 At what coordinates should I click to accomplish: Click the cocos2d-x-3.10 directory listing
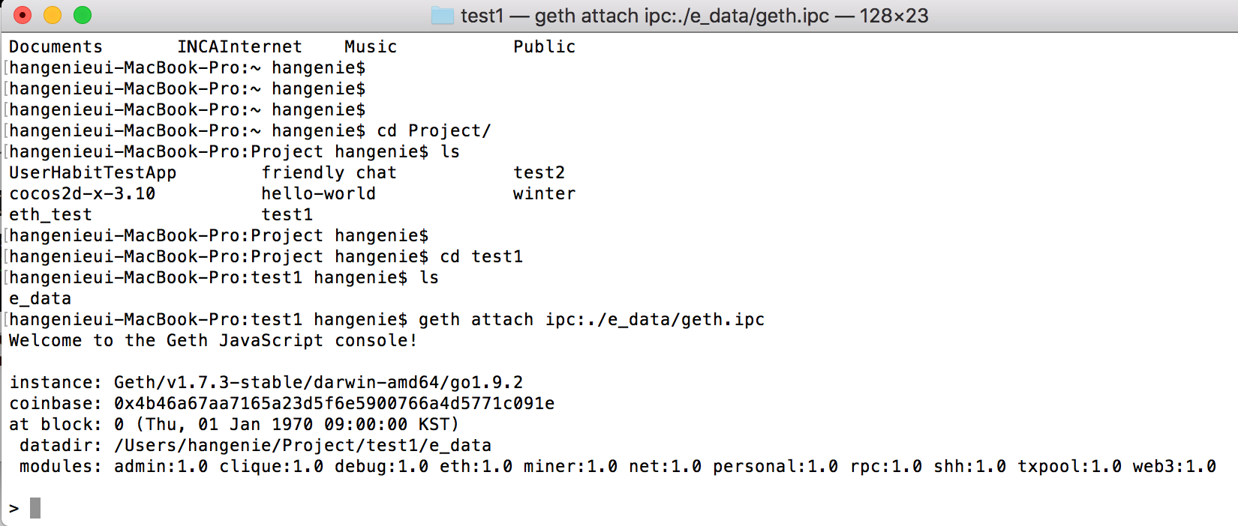point(83,193)
